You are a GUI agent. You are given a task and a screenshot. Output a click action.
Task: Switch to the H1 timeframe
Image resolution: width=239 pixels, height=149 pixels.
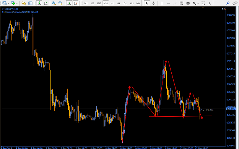pyautogui.click(x=112, y=3)
